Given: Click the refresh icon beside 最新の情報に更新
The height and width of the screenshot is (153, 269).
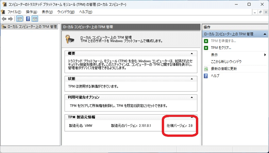Looking at the screenshot, I should click(206, 69).
